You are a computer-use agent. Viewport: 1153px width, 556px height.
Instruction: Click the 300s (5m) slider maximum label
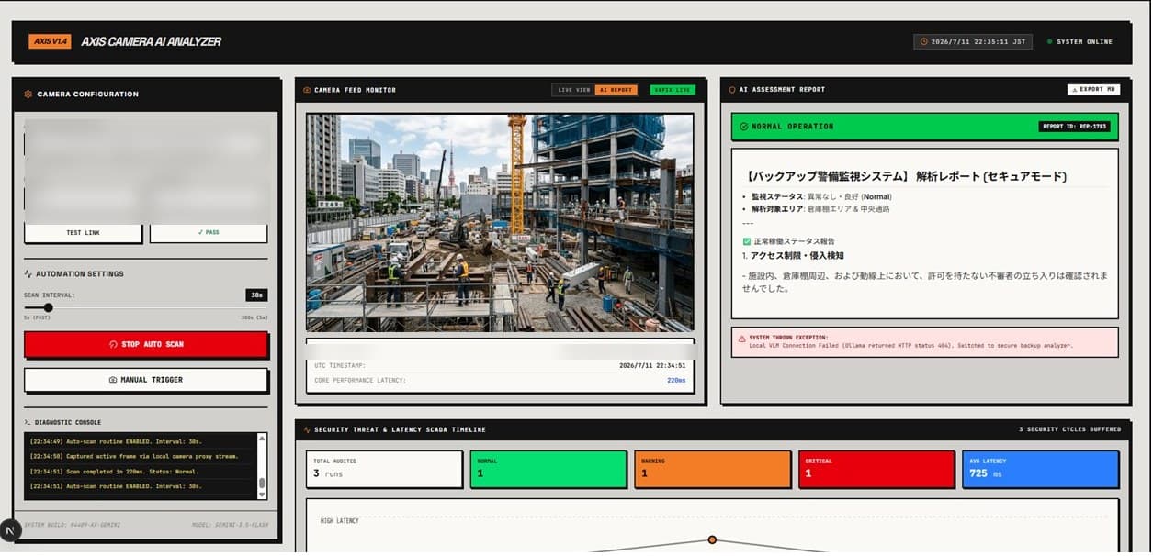pyautogui.click(x=253, y=318)
